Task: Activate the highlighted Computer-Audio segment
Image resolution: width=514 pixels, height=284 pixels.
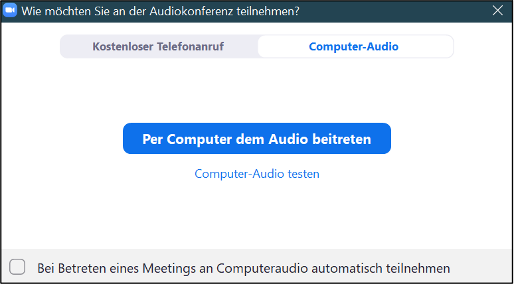Action: pyautogui.click(x=354, y=46)
